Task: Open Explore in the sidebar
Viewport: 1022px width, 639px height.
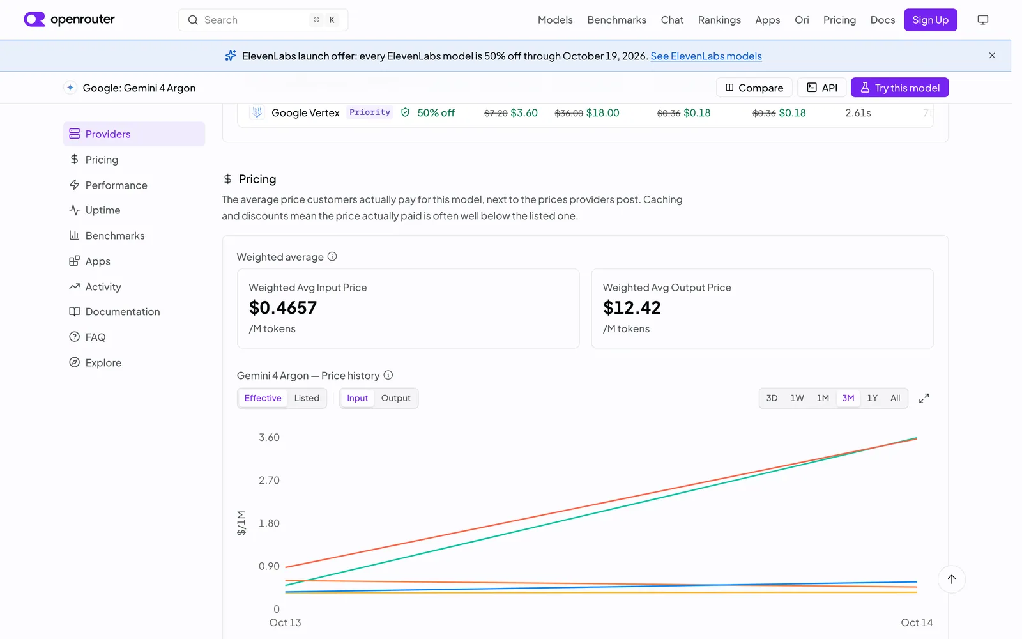Action: [134, 363]
